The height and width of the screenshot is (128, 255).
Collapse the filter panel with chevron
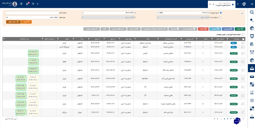[242, 13]
